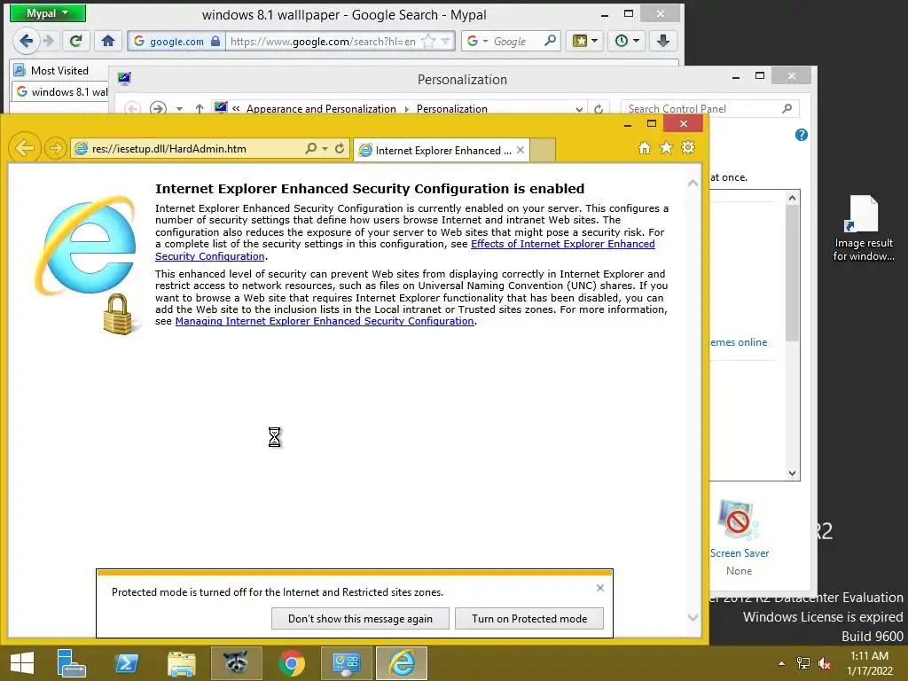Click Turn on Protected mode
This screenshot has width=908, height=681.
pos(529,618)
